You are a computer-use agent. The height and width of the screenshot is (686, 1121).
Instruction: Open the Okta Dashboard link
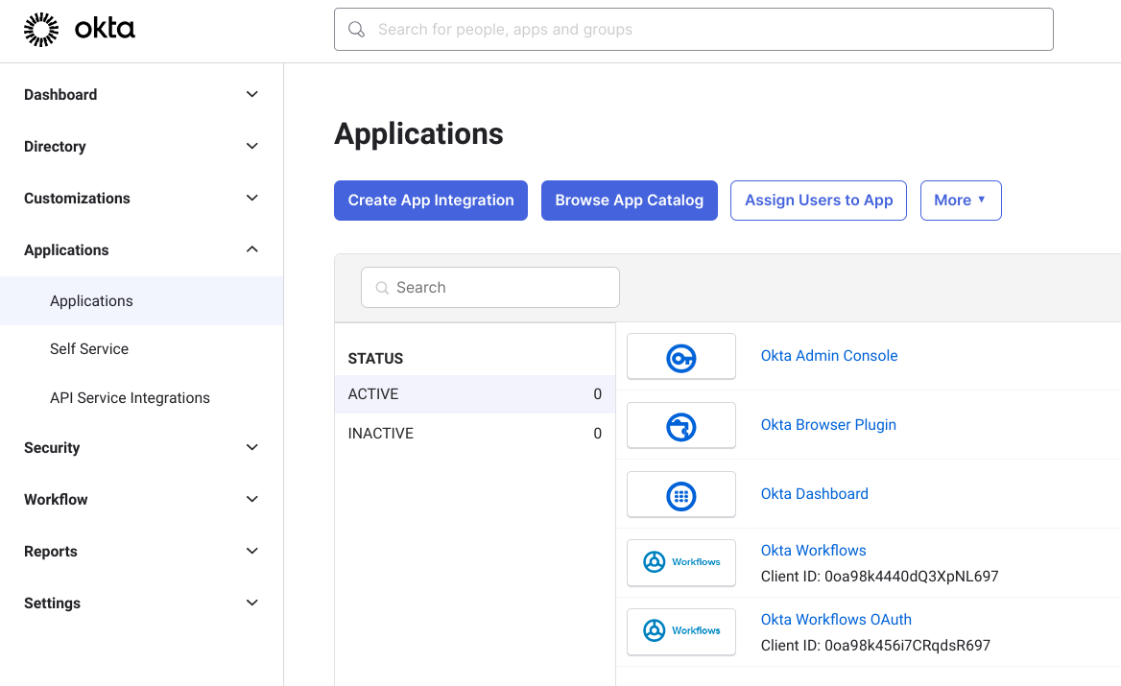coord(814,494)
